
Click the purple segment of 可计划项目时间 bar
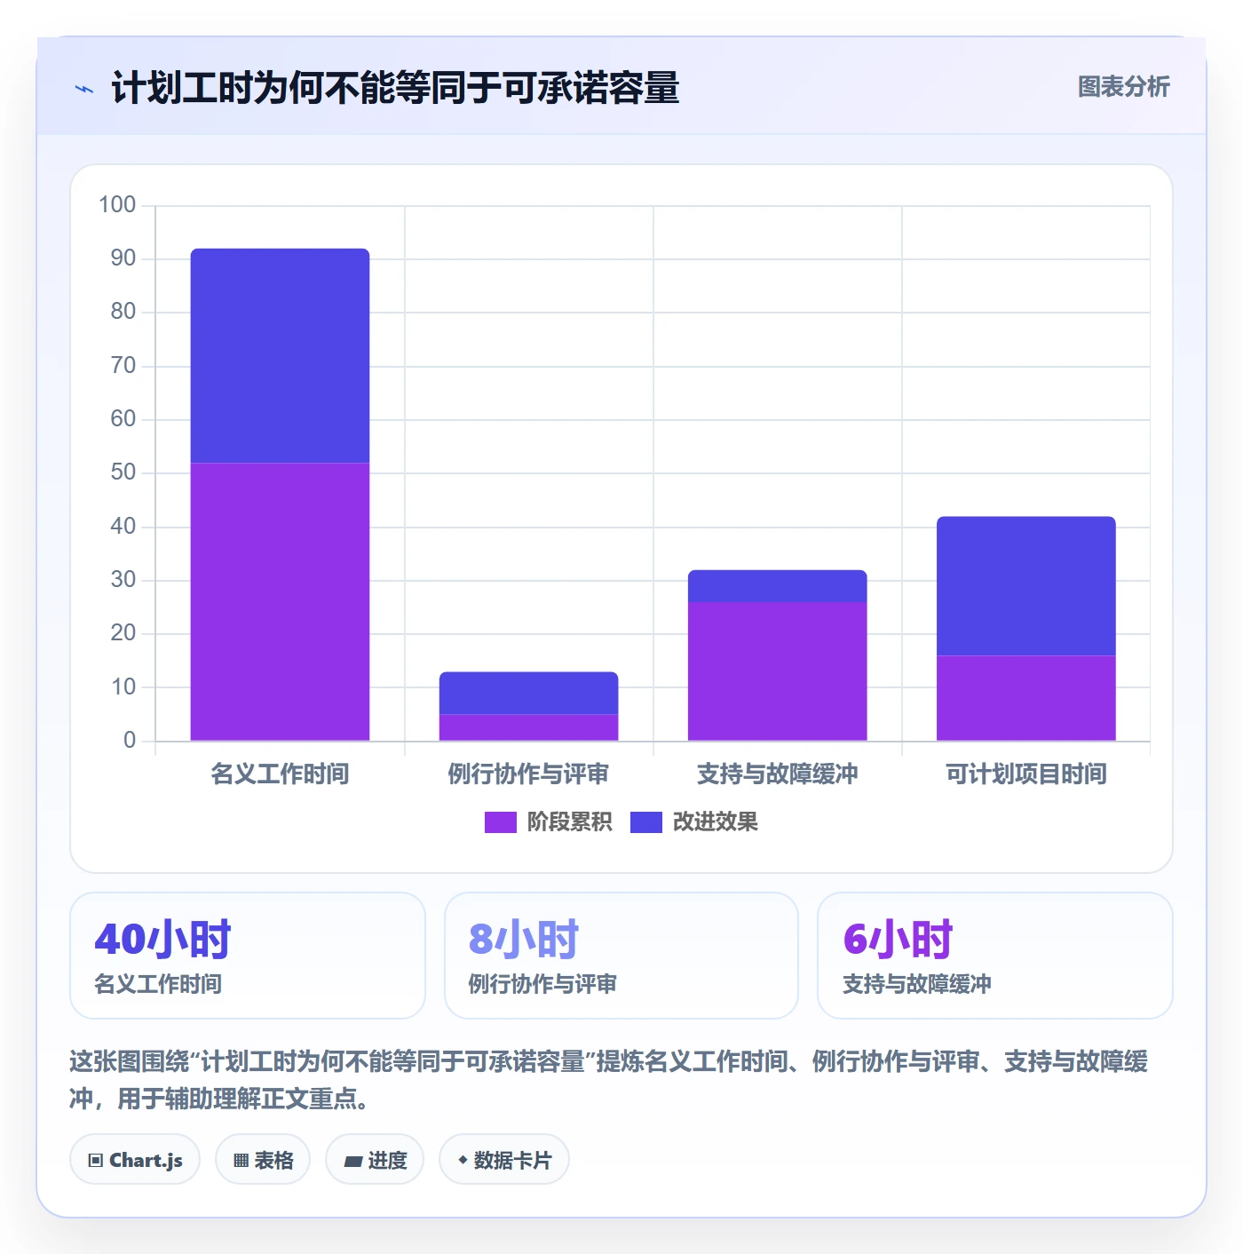point(1025,698)
